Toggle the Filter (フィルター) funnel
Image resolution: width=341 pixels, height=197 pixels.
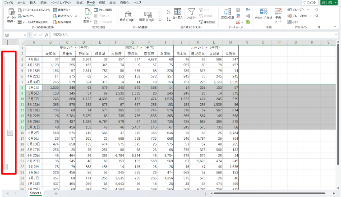[192, 14]
